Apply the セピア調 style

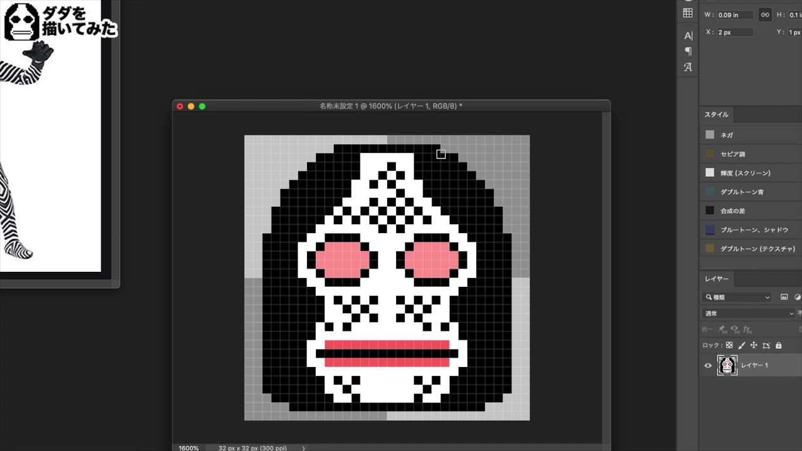[x=751, y=154]
